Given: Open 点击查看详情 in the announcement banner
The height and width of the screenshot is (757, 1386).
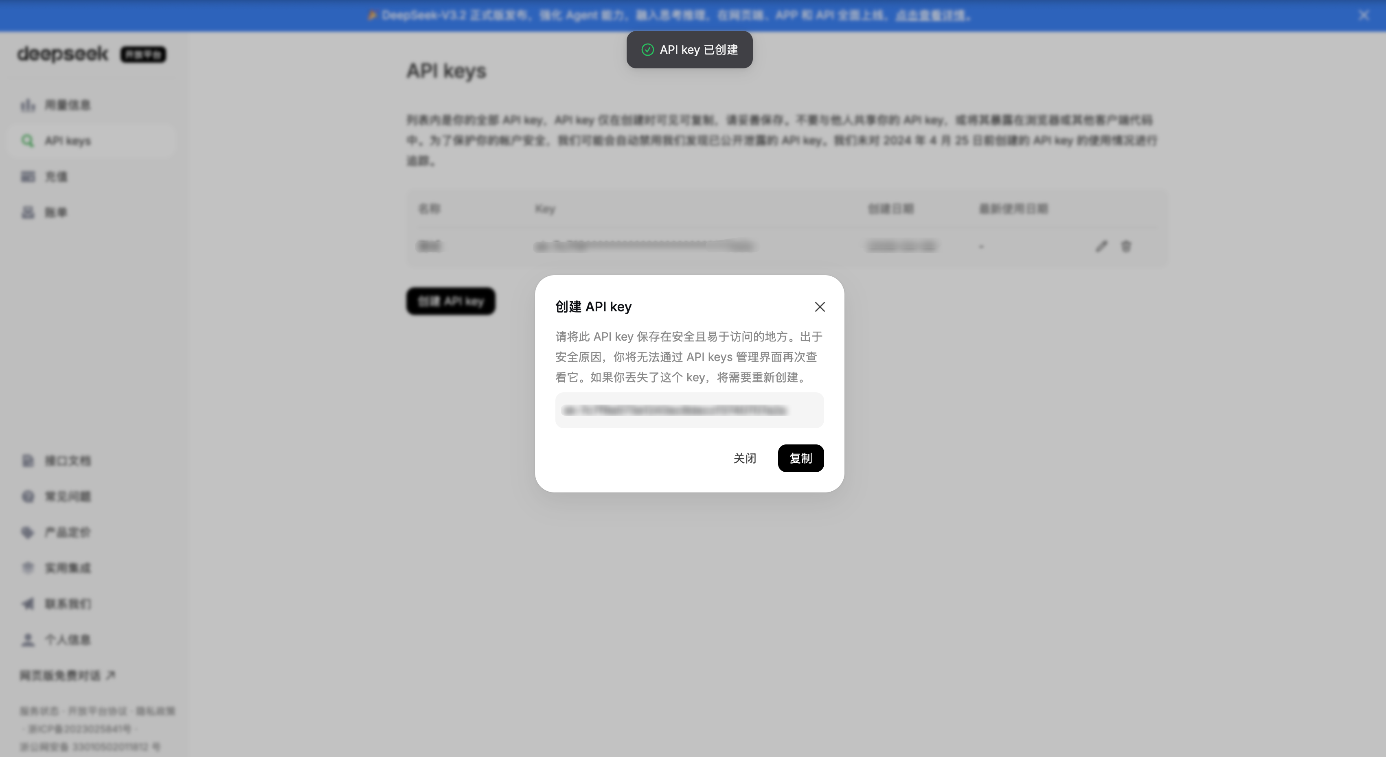Looking at the screenshot, I should tap(932, 15).
